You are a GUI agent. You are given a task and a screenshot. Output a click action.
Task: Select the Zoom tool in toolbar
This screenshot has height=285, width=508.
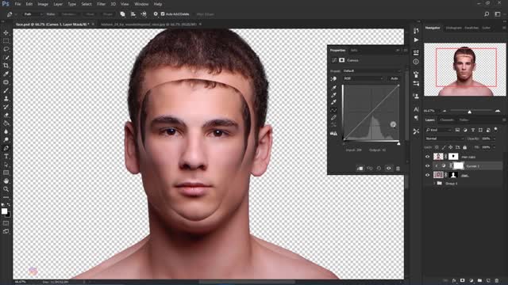(6, 189)
